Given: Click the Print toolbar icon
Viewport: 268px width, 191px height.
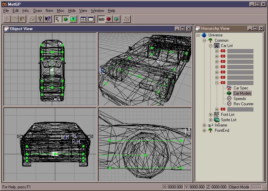Looking at the screenshot, I should pyautogui.click(x=32, y=19).
